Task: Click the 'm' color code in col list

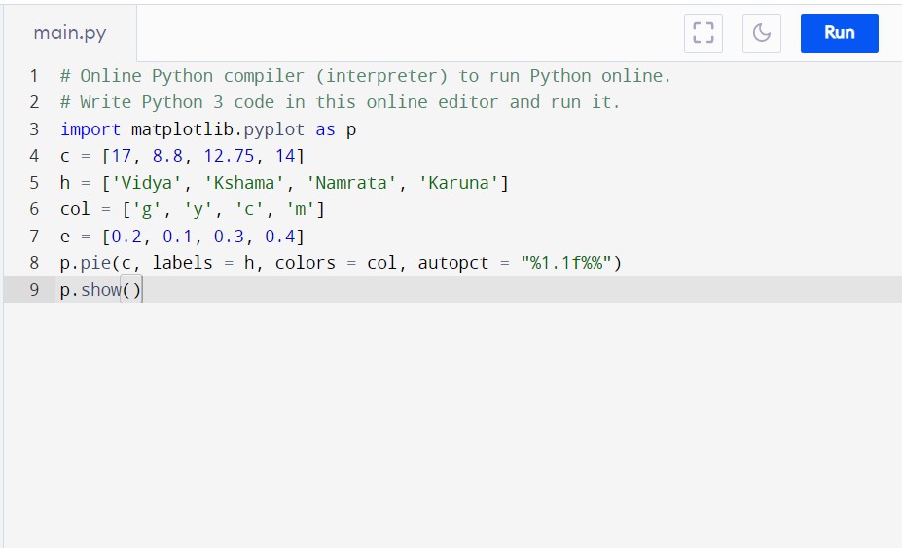Action: (x=301, y=209)
